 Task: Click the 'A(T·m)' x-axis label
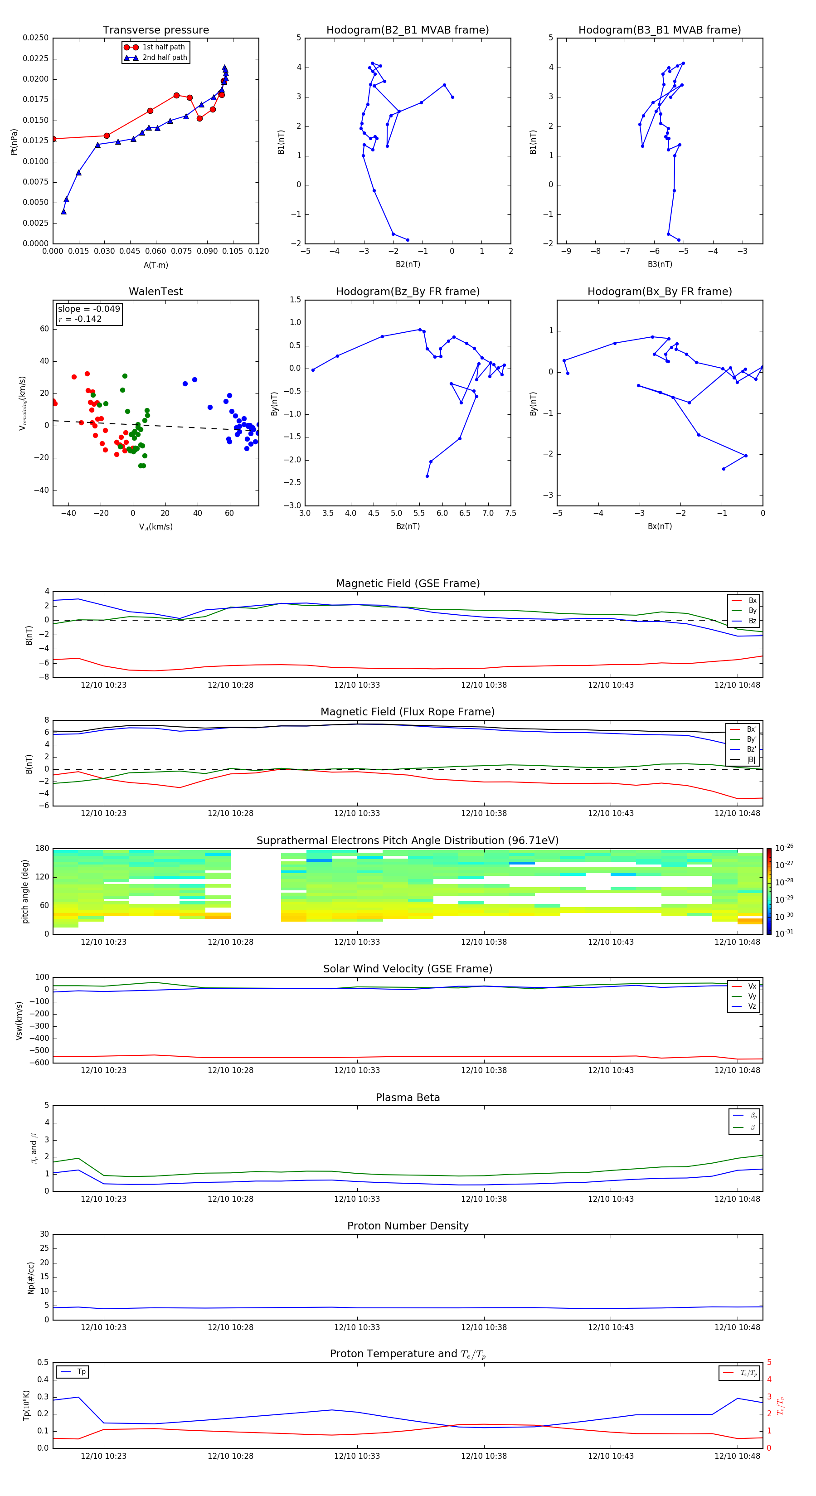click(155, 265)
